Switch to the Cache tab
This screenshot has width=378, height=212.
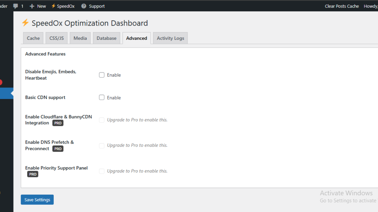(33, 38)
